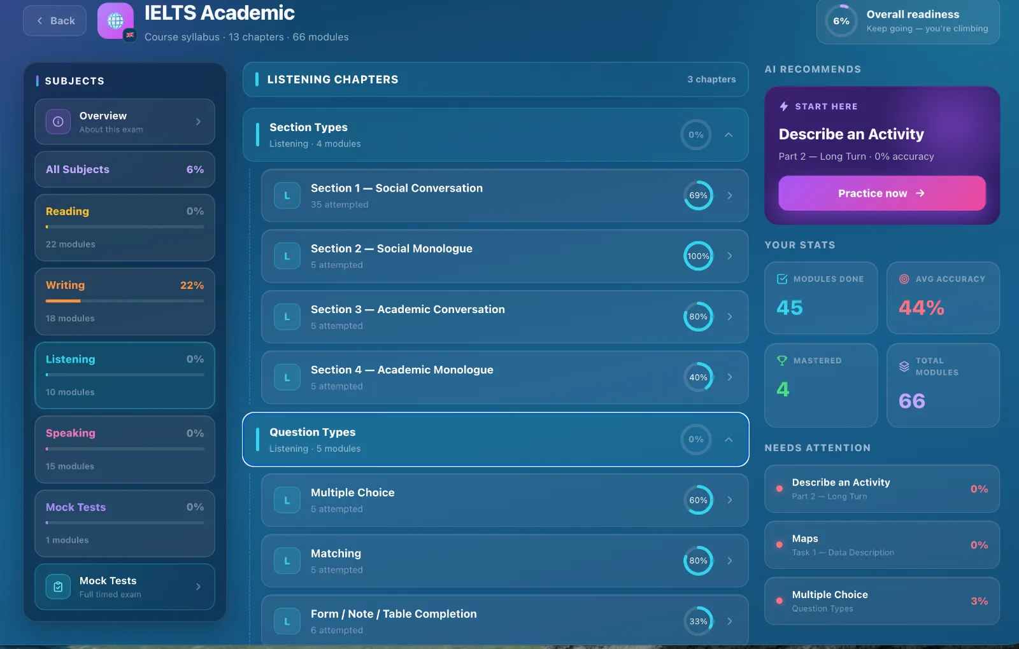Select the Mock Tests 0% subject card
This screenshot has height=649, width=1019.
tap(125, 524)
